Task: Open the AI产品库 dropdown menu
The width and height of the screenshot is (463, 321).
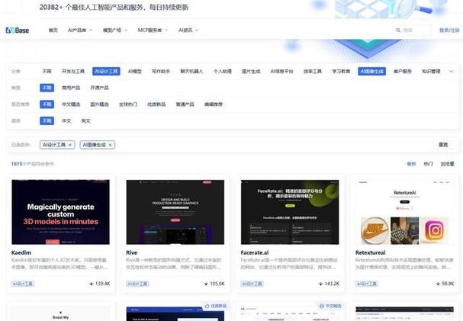Action: 80,30
